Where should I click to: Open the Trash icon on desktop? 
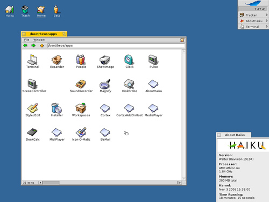tap(25, 10)
